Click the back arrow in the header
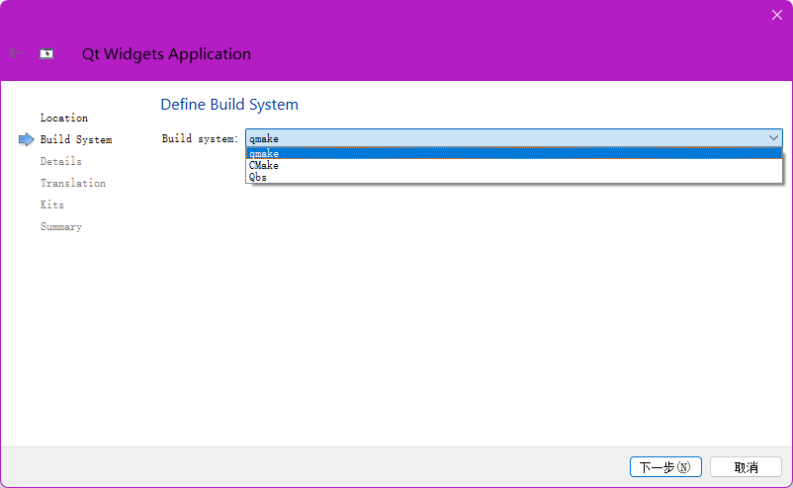Image resolution: width=793 pixels, height=488 pixels. click(14, 53)
